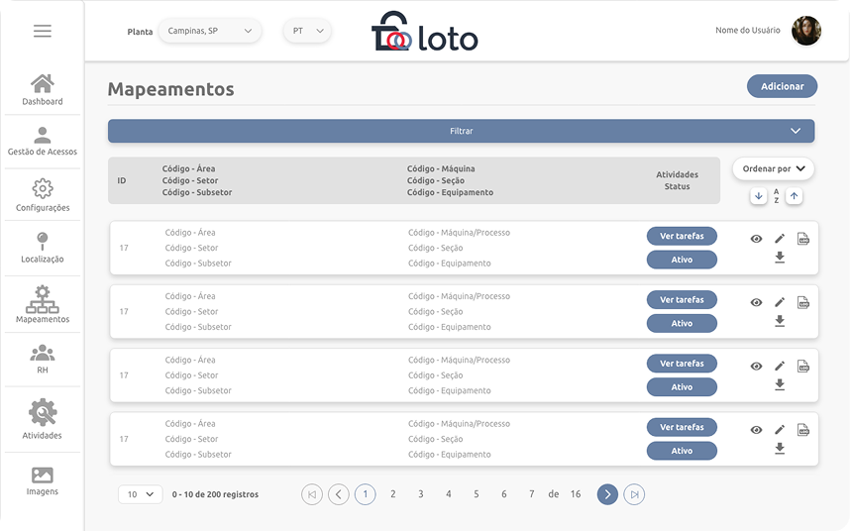Download the first mapping row

(780, 258)
